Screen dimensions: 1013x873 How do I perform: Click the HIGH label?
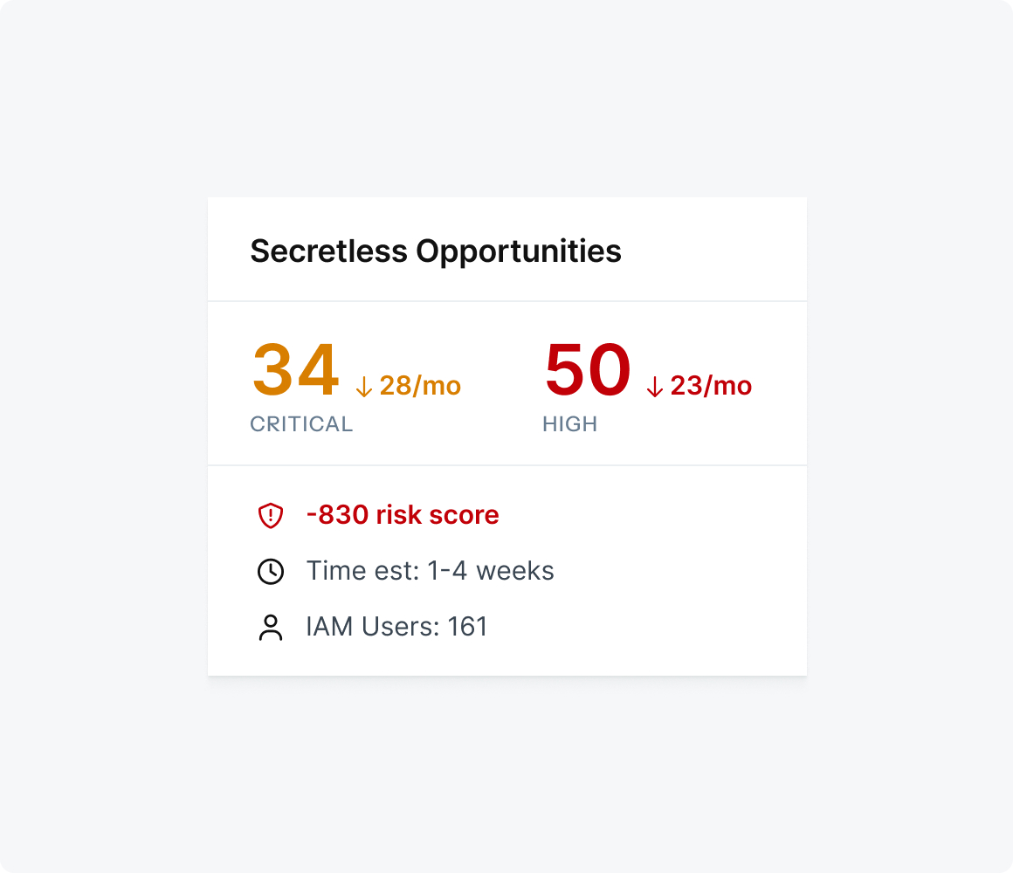pos(570,424)
